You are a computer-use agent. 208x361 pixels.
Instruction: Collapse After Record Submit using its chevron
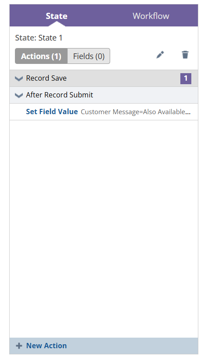[18, 95]
